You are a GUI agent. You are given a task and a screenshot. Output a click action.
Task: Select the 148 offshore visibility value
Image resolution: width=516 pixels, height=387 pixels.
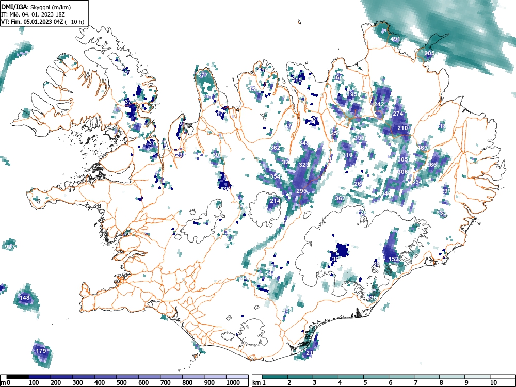24,298
